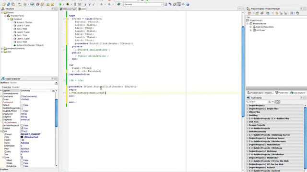Open the Data Explorer tab
This screenshot has height=172, width=307.
click(x=297, y=93)
